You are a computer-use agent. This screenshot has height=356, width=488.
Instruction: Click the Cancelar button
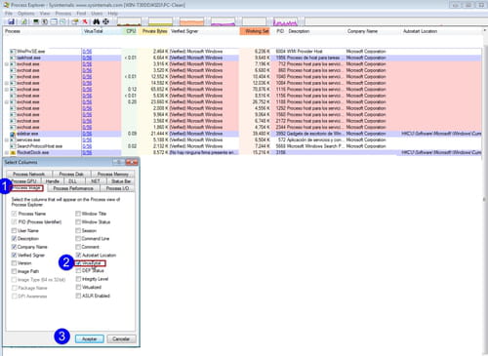tap(121, 338)
